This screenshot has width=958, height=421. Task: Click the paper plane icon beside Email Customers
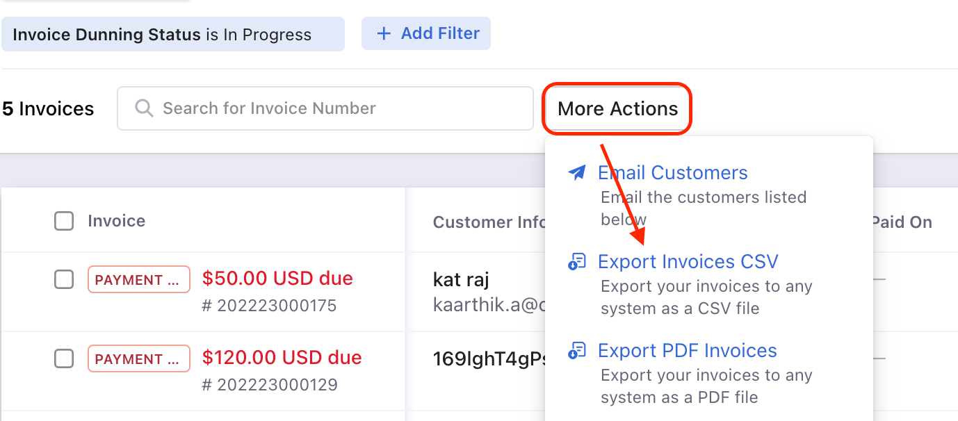click(x=577, y=173)
